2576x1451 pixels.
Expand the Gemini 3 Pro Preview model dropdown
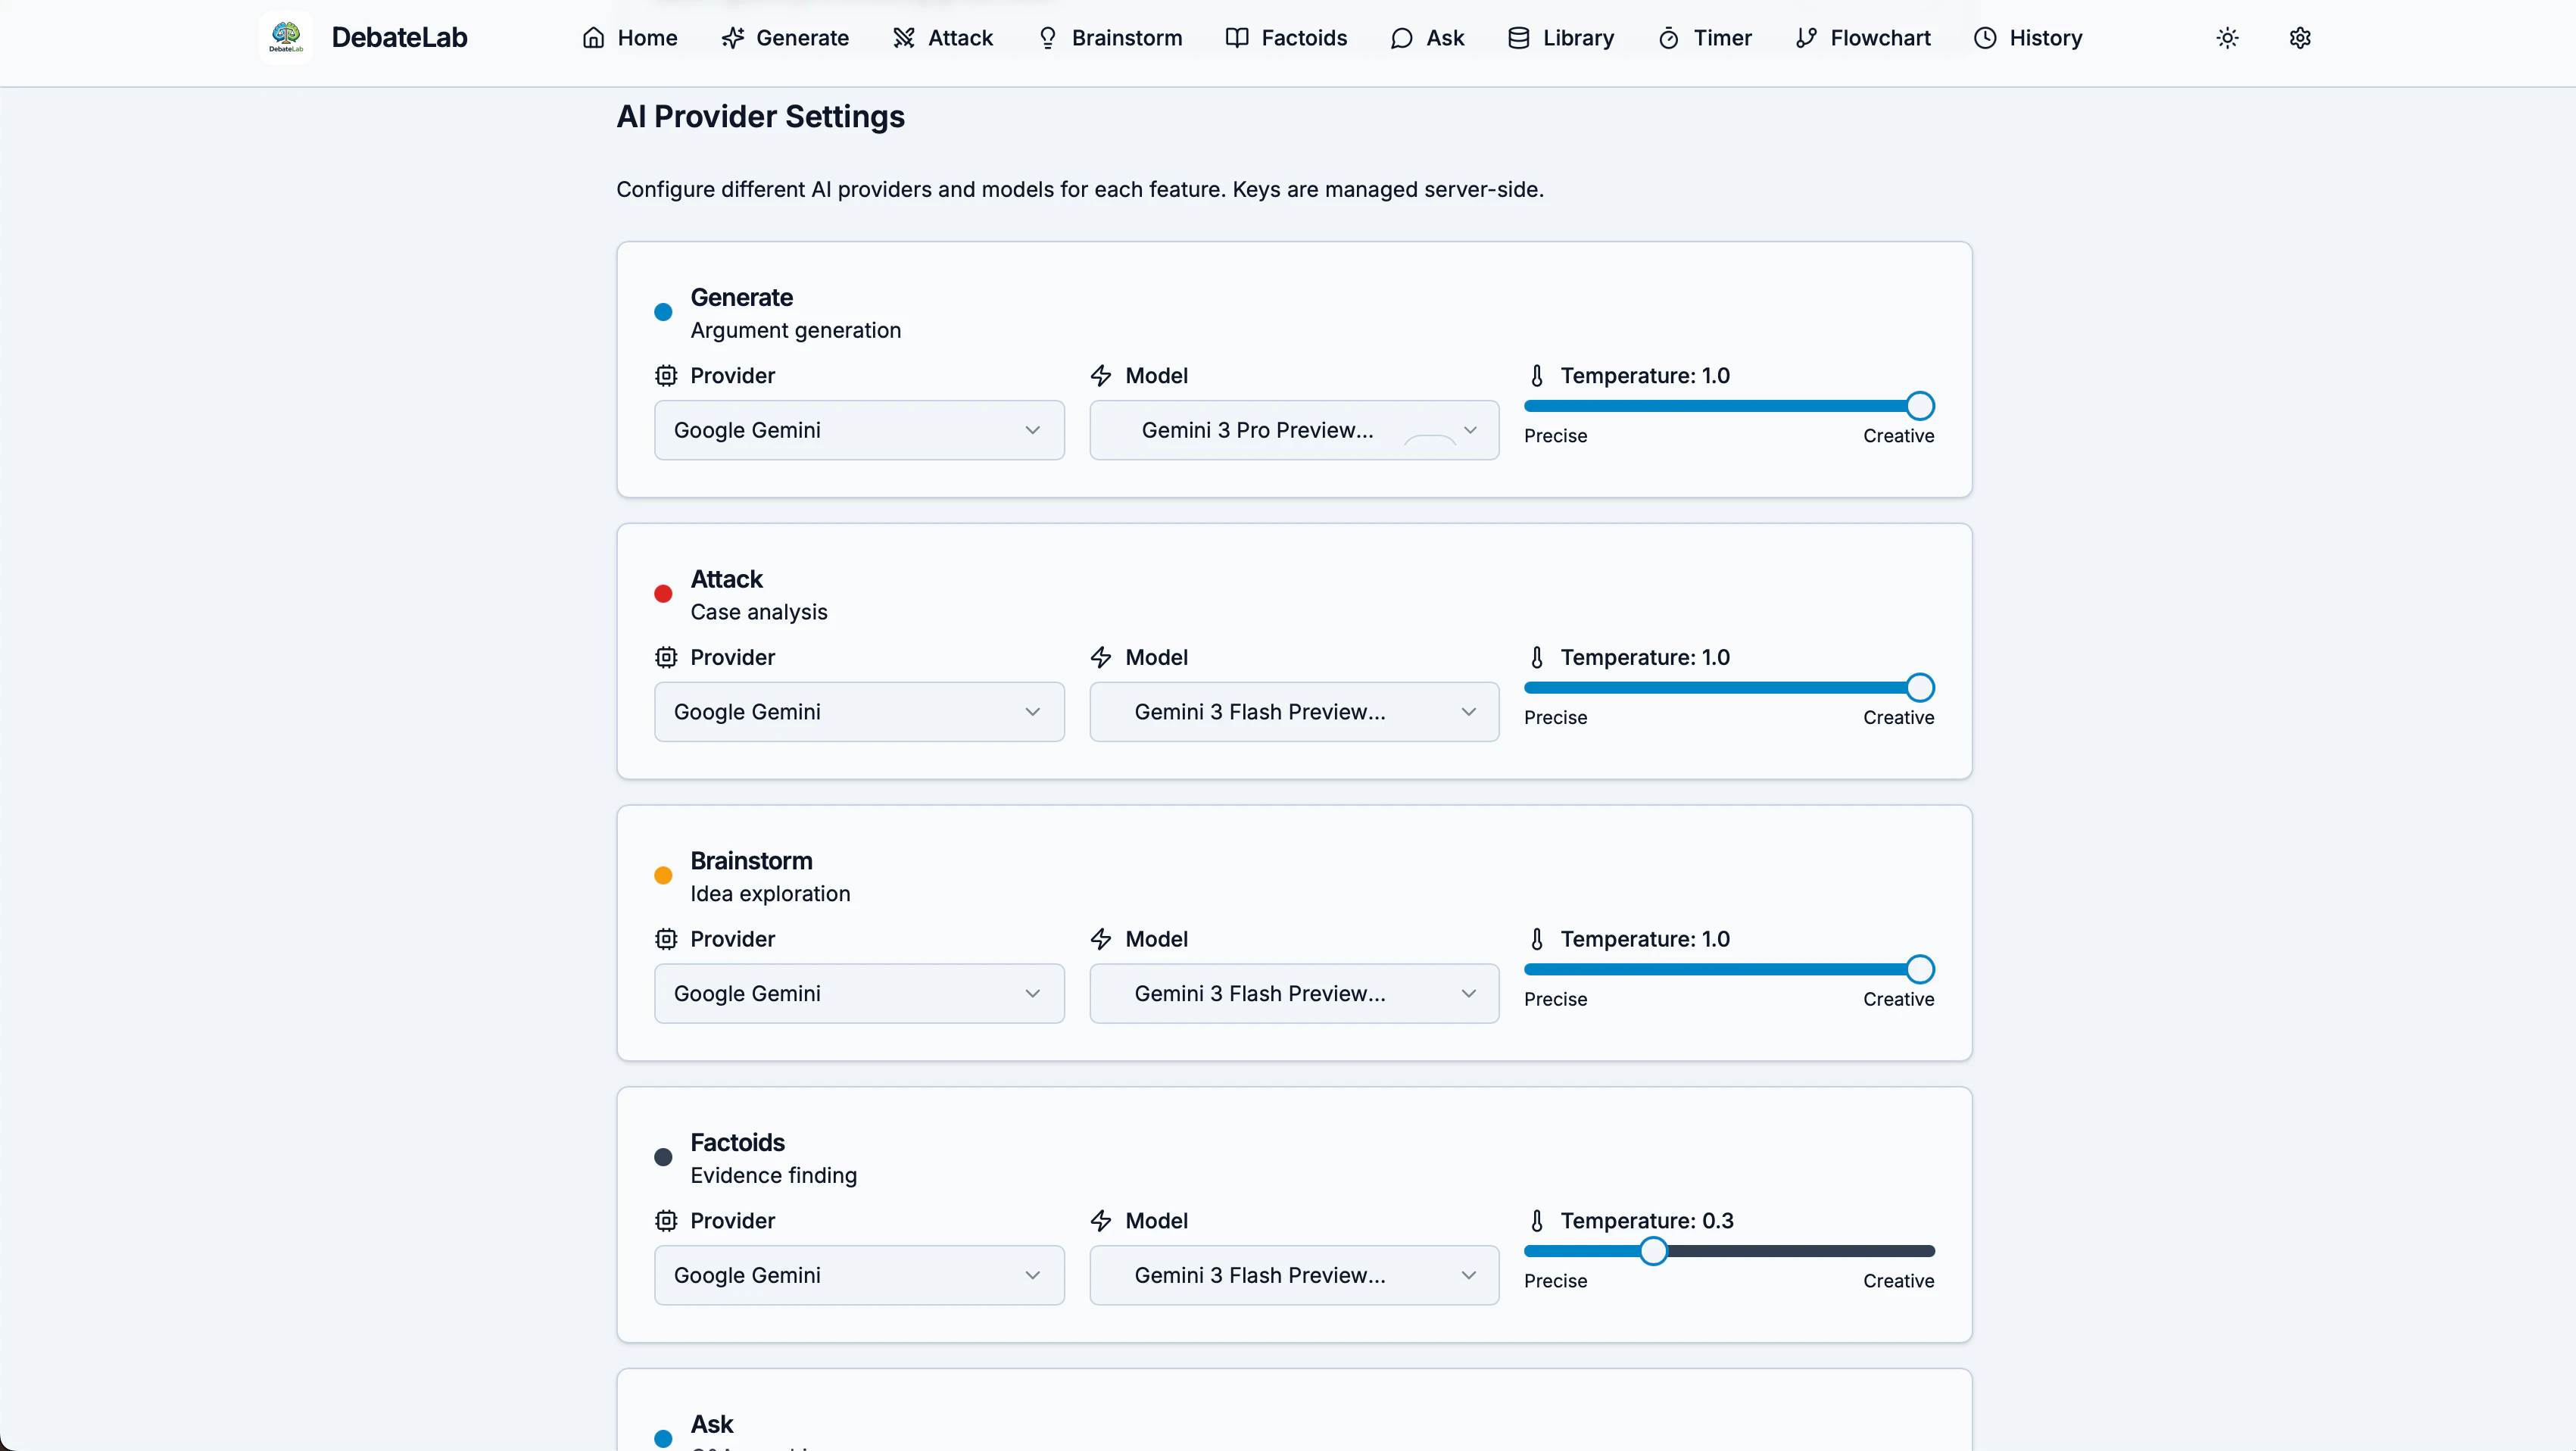click(x=1293, y=430)
